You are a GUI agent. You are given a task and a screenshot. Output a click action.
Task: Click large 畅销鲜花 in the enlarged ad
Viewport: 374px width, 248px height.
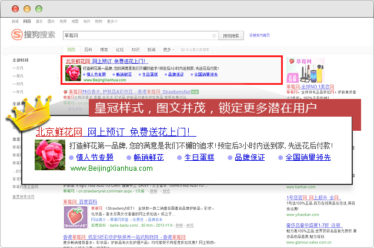point(149,157)
